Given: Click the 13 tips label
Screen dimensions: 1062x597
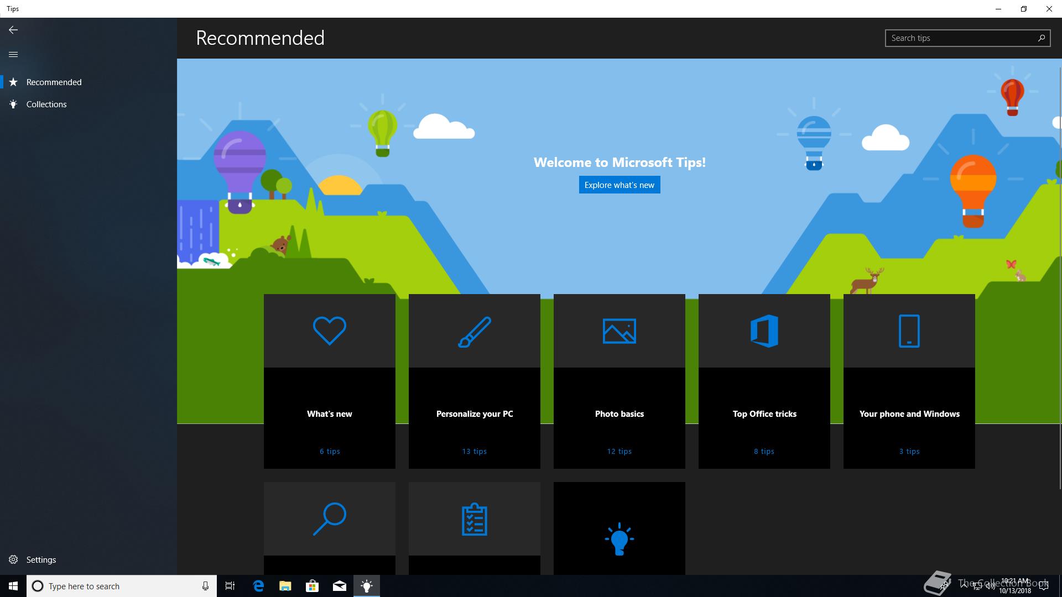Looking at the screenshot, I should pos(475,451).
